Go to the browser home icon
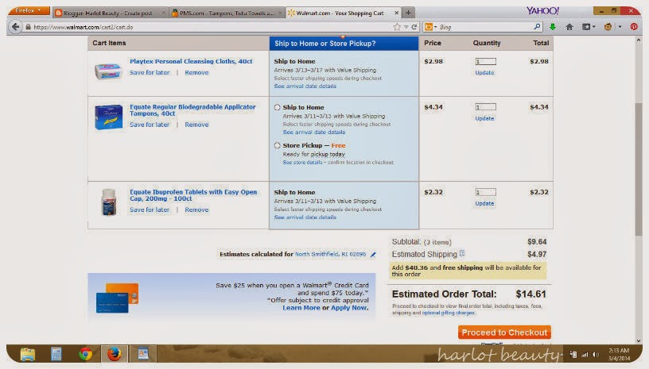 [569, 27]
